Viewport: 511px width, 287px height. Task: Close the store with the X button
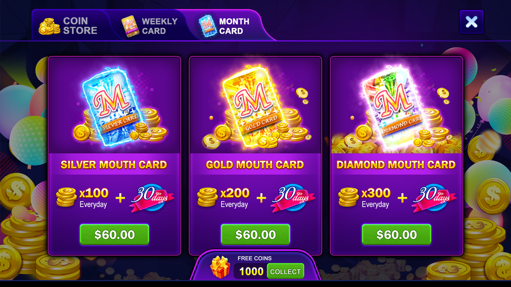471,22
